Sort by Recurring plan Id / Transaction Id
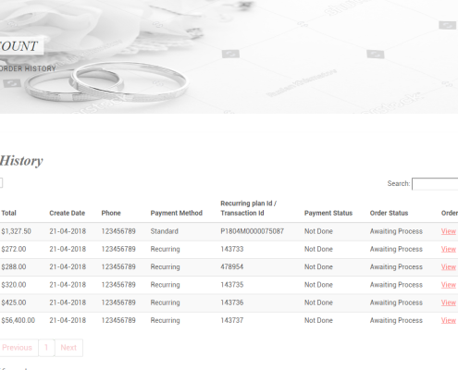 (249, 208)
